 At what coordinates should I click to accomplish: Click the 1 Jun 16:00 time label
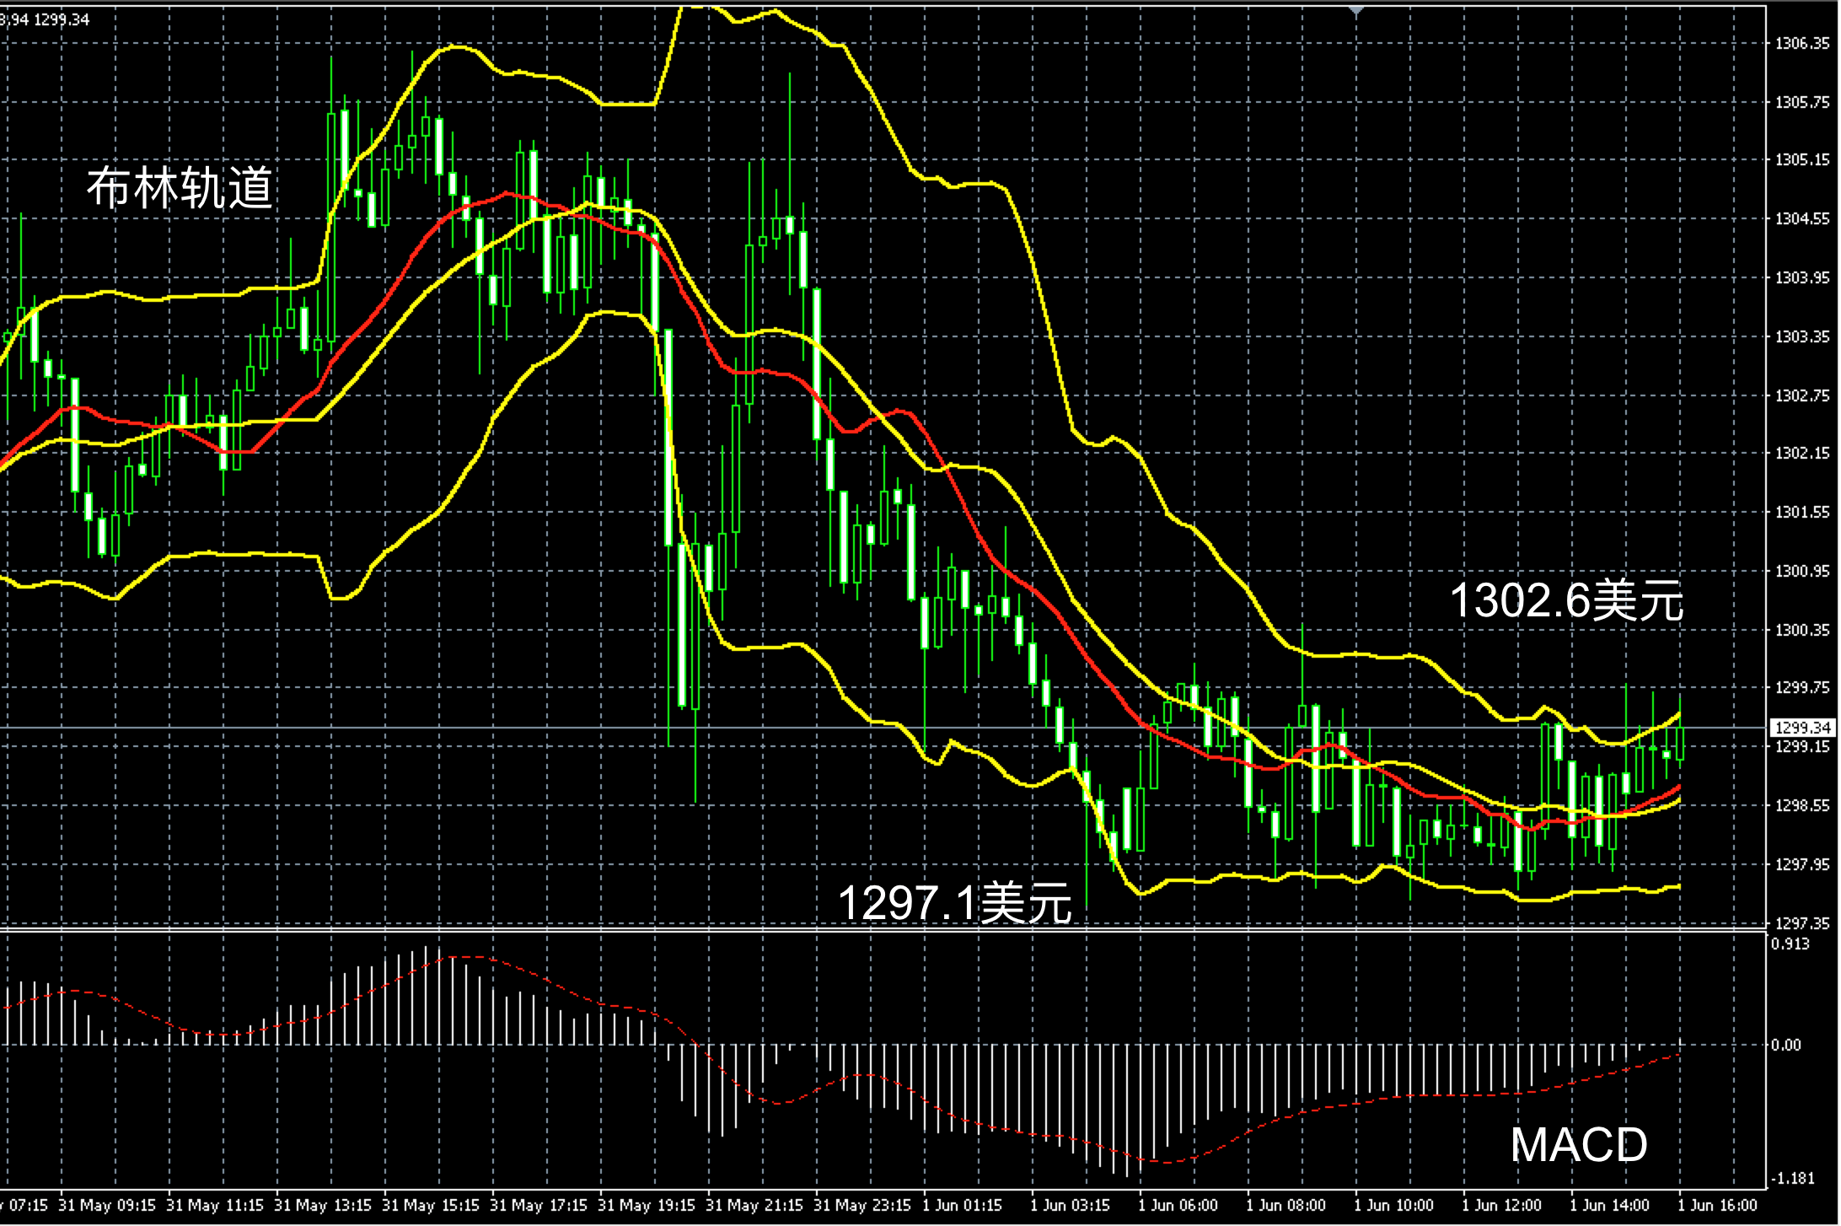click(x=1717, y=1206)
